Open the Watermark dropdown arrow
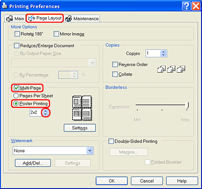 click(90, 151)
